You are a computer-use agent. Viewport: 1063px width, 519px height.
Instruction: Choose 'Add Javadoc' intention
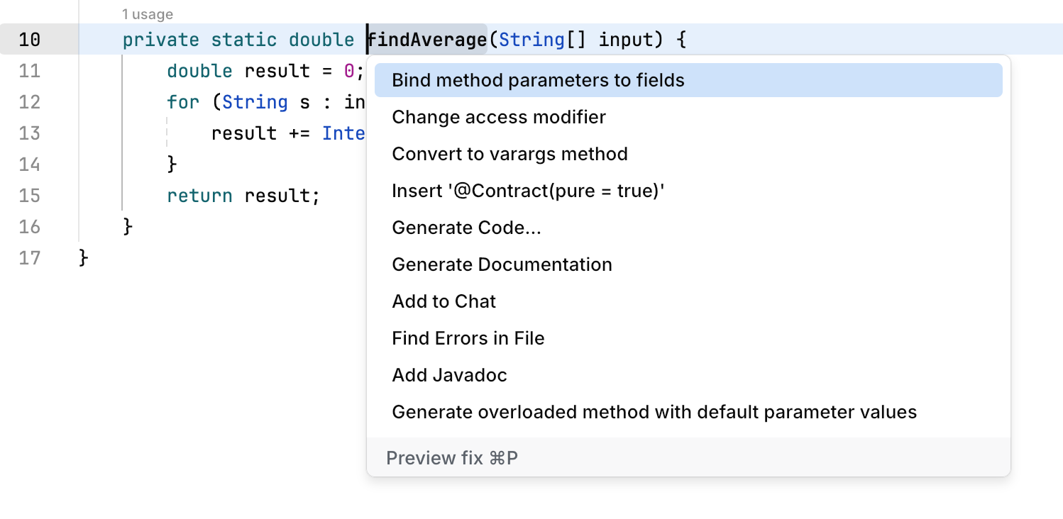point(449,375)
